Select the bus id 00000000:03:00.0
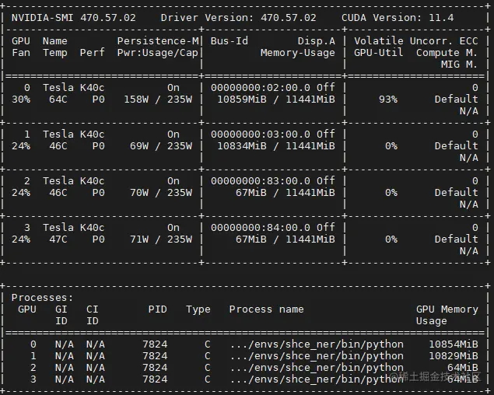Viewport: 494px width, 395px height. click(261, 135)
